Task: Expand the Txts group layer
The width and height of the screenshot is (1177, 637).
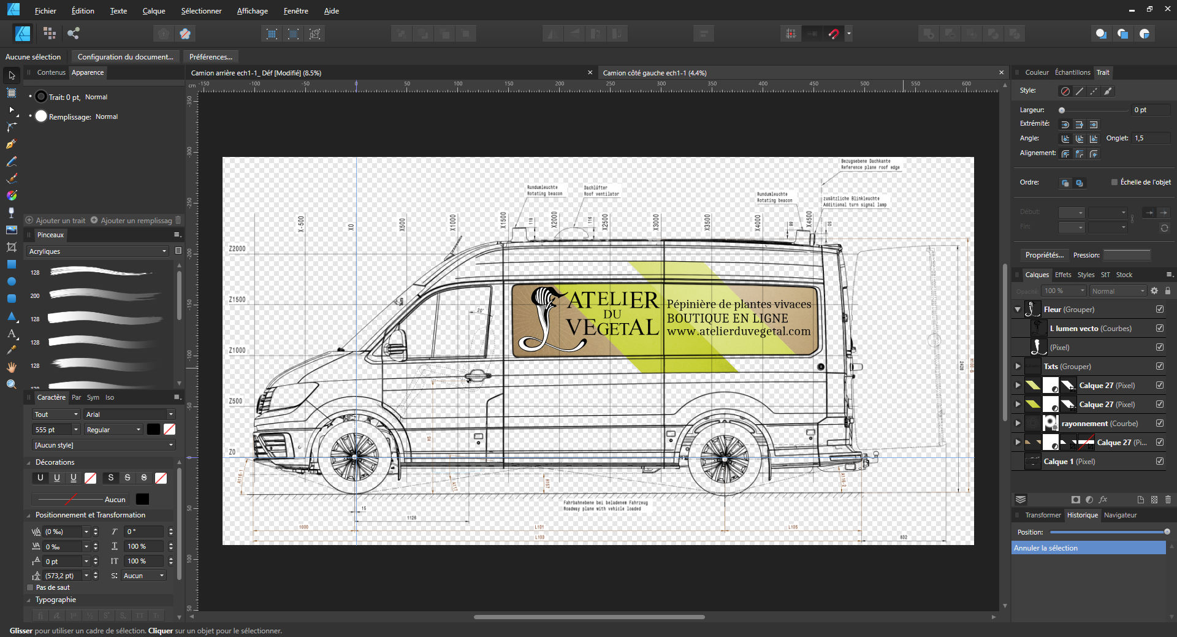Action: (x=1018, y=366)
